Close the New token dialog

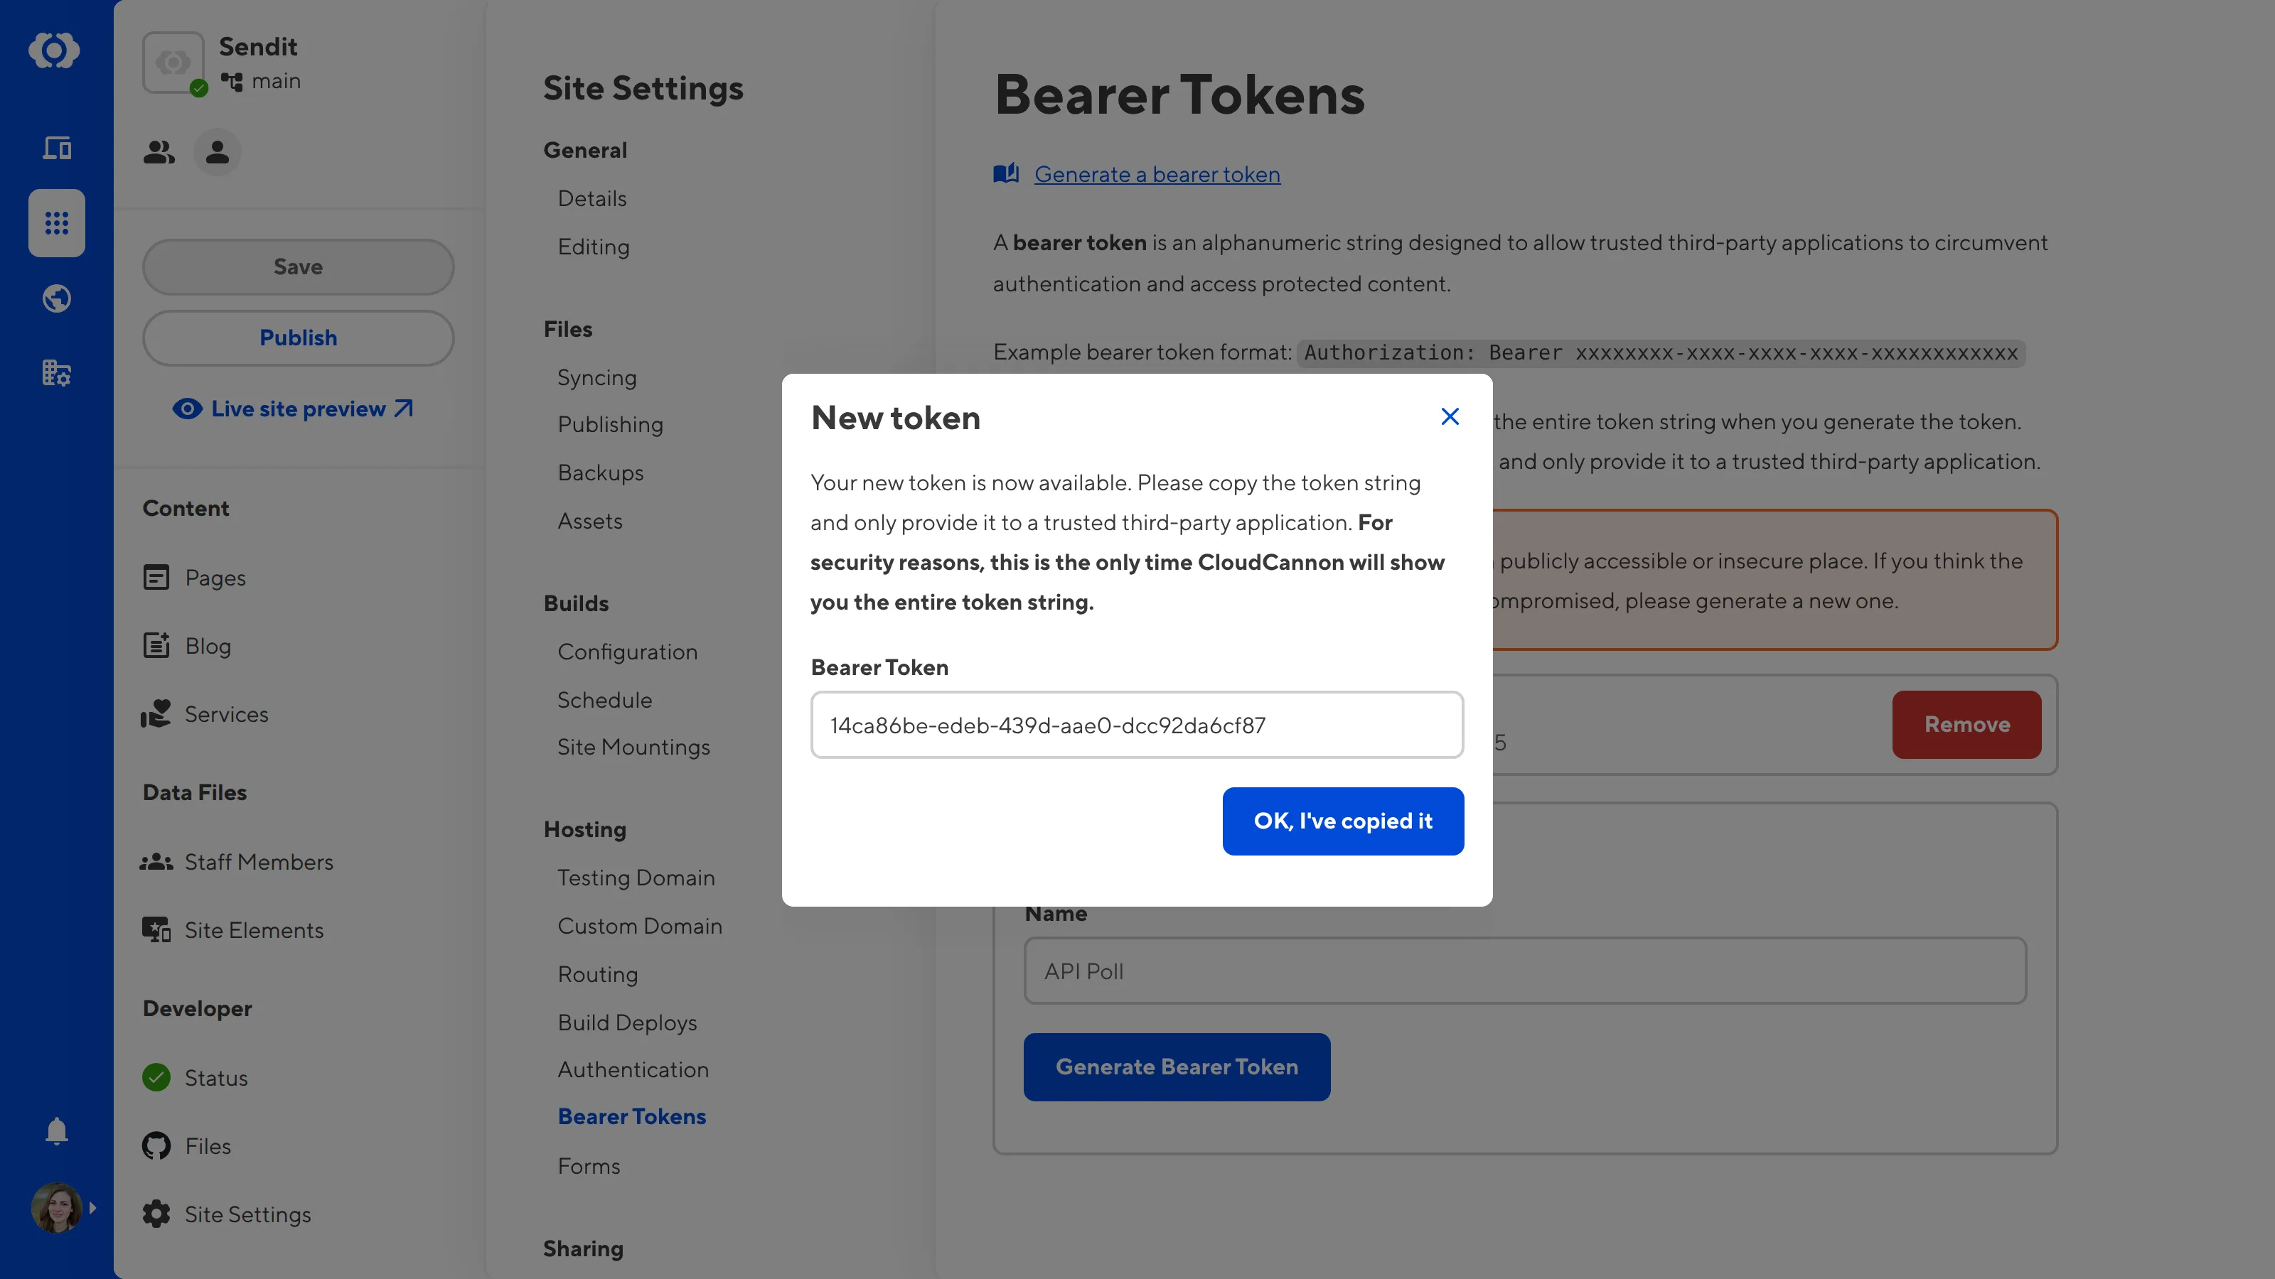pos(1450,416)
